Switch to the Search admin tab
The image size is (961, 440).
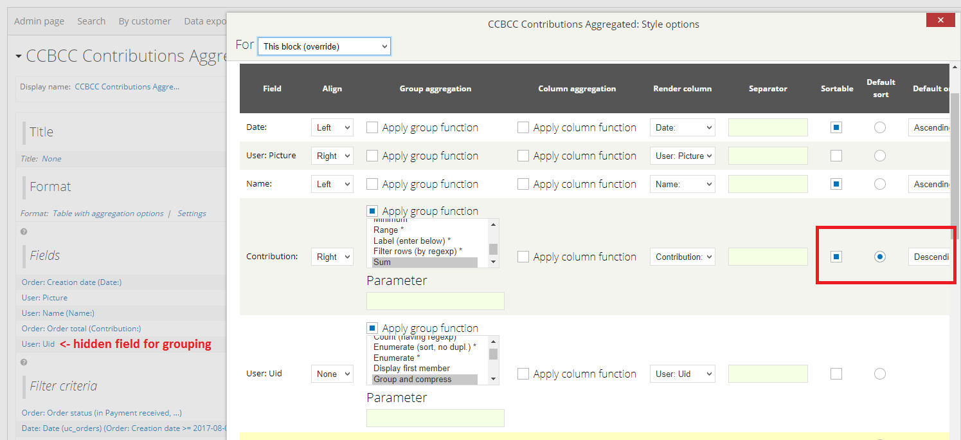[x=91, y=21]
